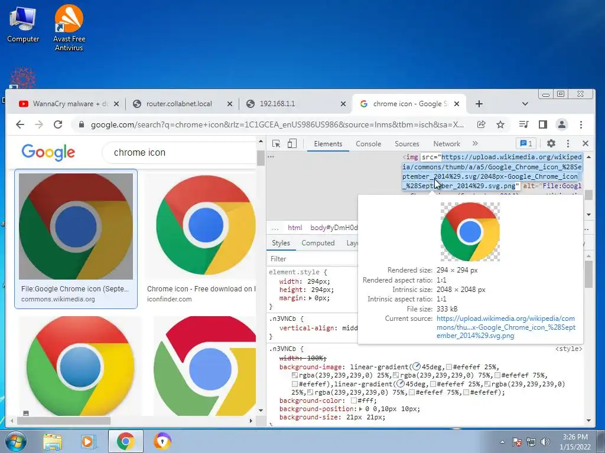Viewport: 605px width, 453px height.
Task: Select DevTools Elements tab
Action: click(x=328, y=144)
